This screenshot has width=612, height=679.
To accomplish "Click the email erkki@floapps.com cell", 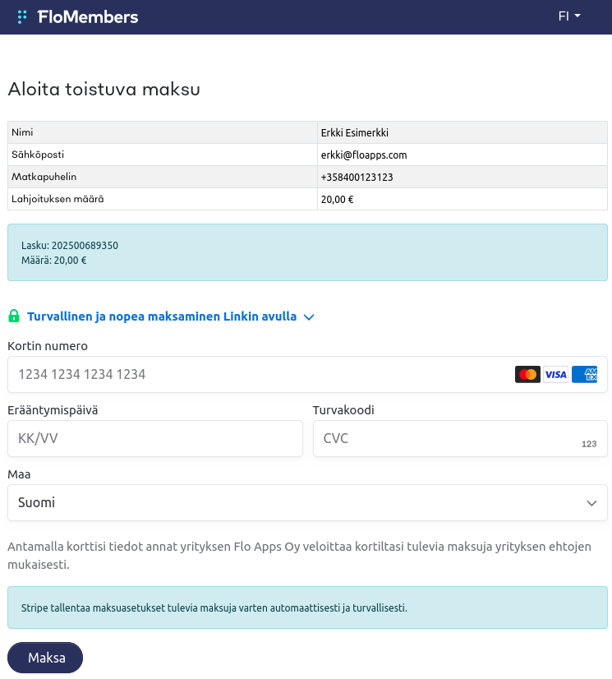I will pyautogui.click(x=462, y=155).
